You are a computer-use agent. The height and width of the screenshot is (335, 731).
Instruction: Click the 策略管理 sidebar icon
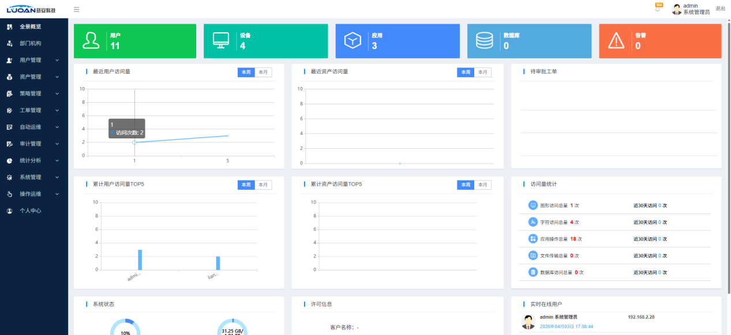tap(9, 93)
